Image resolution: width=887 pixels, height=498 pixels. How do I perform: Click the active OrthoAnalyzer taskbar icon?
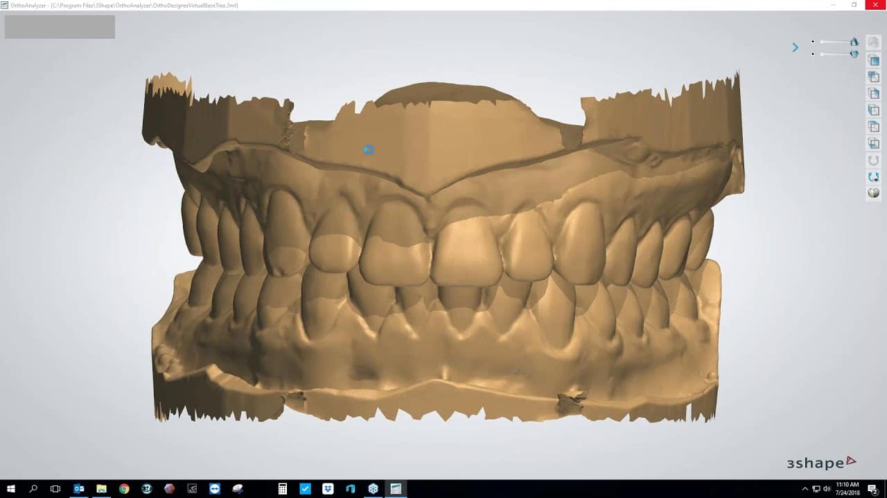[x=396, y=489]
